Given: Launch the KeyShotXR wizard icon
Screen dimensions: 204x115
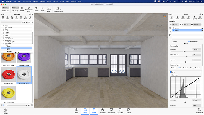Looking at the screenshot, I should click(x=120, y=111).
